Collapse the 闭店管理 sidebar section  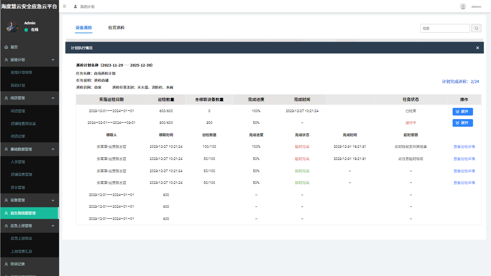[x=53, y=98]
